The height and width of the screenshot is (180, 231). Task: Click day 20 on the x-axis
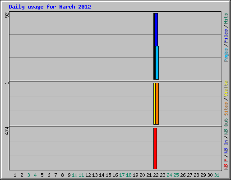coord(142,175)
